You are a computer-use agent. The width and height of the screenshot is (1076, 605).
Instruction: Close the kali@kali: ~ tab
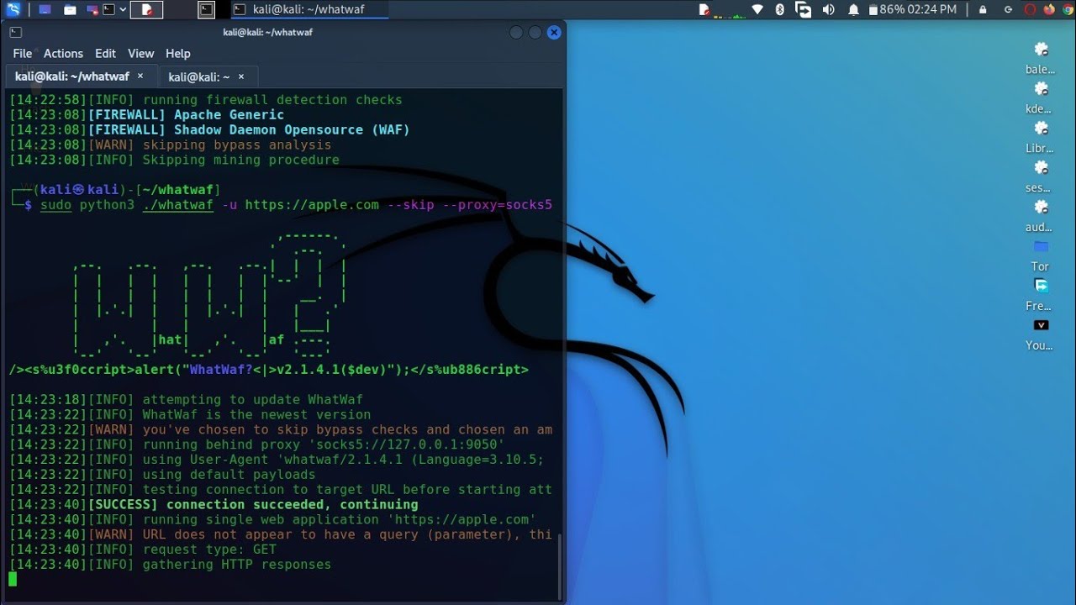point(241,76)
